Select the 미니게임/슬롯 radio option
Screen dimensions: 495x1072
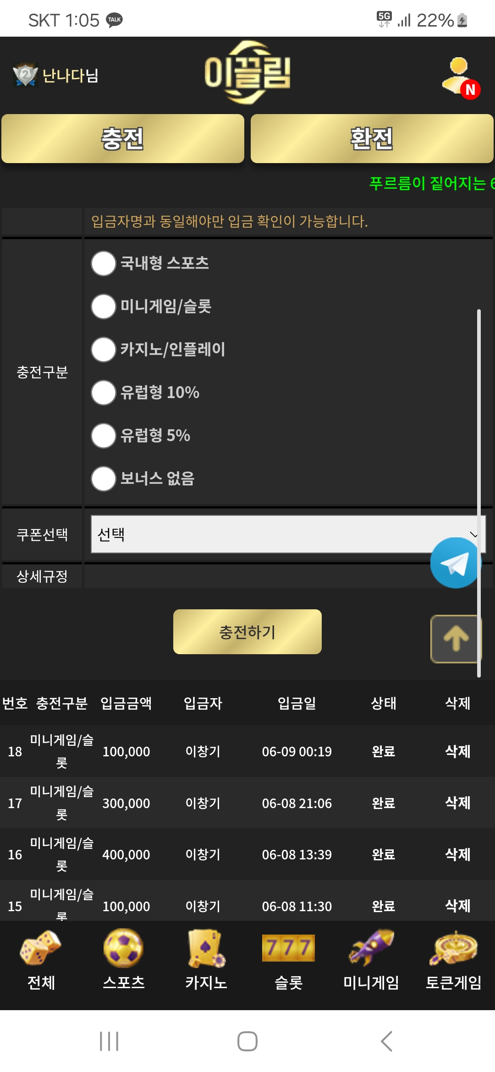point(104,306)
